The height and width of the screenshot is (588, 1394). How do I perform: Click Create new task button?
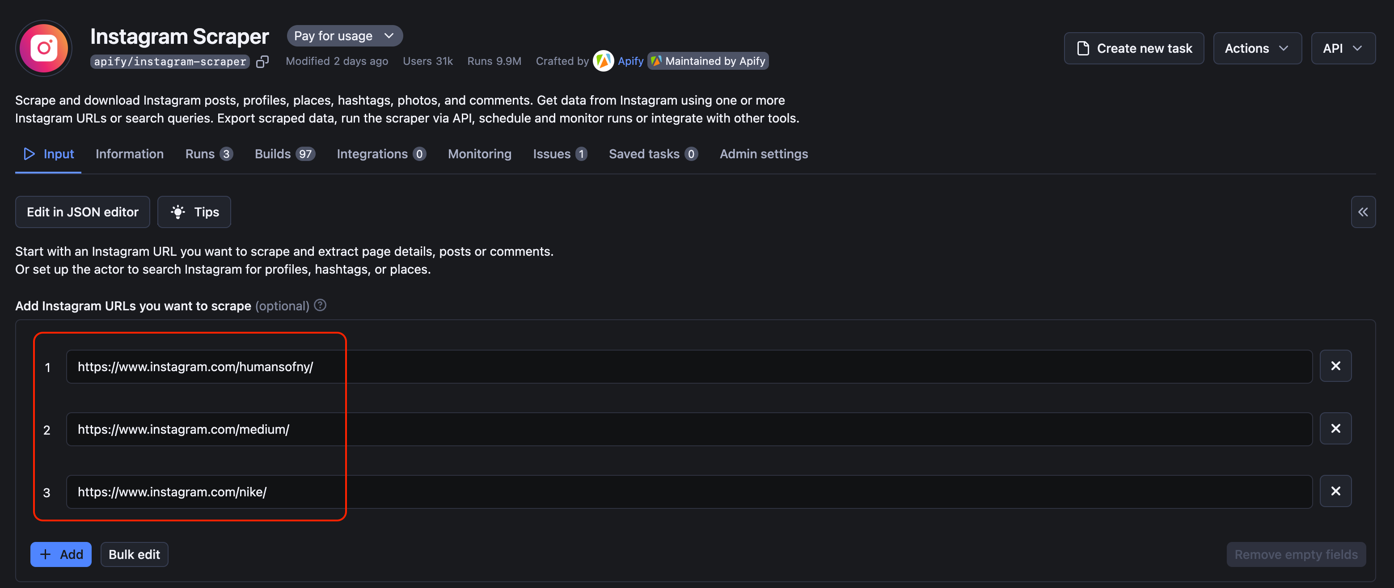pos(1134,49)
